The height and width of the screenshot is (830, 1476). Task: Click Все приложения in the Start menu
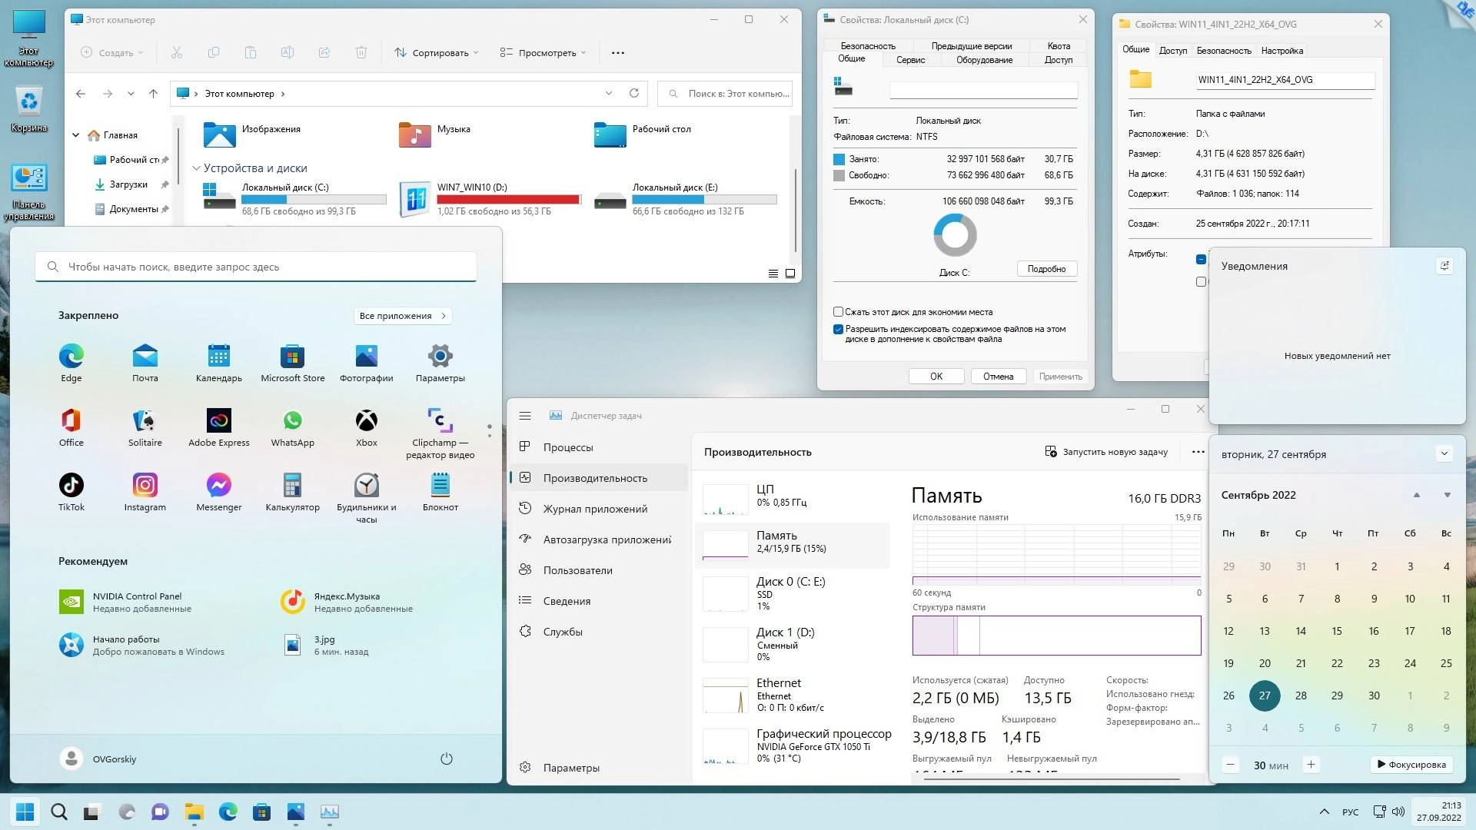click(x=401, y=315)
